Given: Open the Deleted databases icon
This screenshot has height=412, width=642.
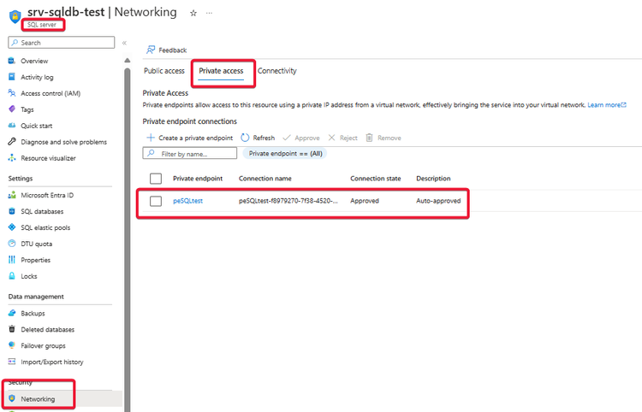Looking at the screenshot, I should 12,329.
